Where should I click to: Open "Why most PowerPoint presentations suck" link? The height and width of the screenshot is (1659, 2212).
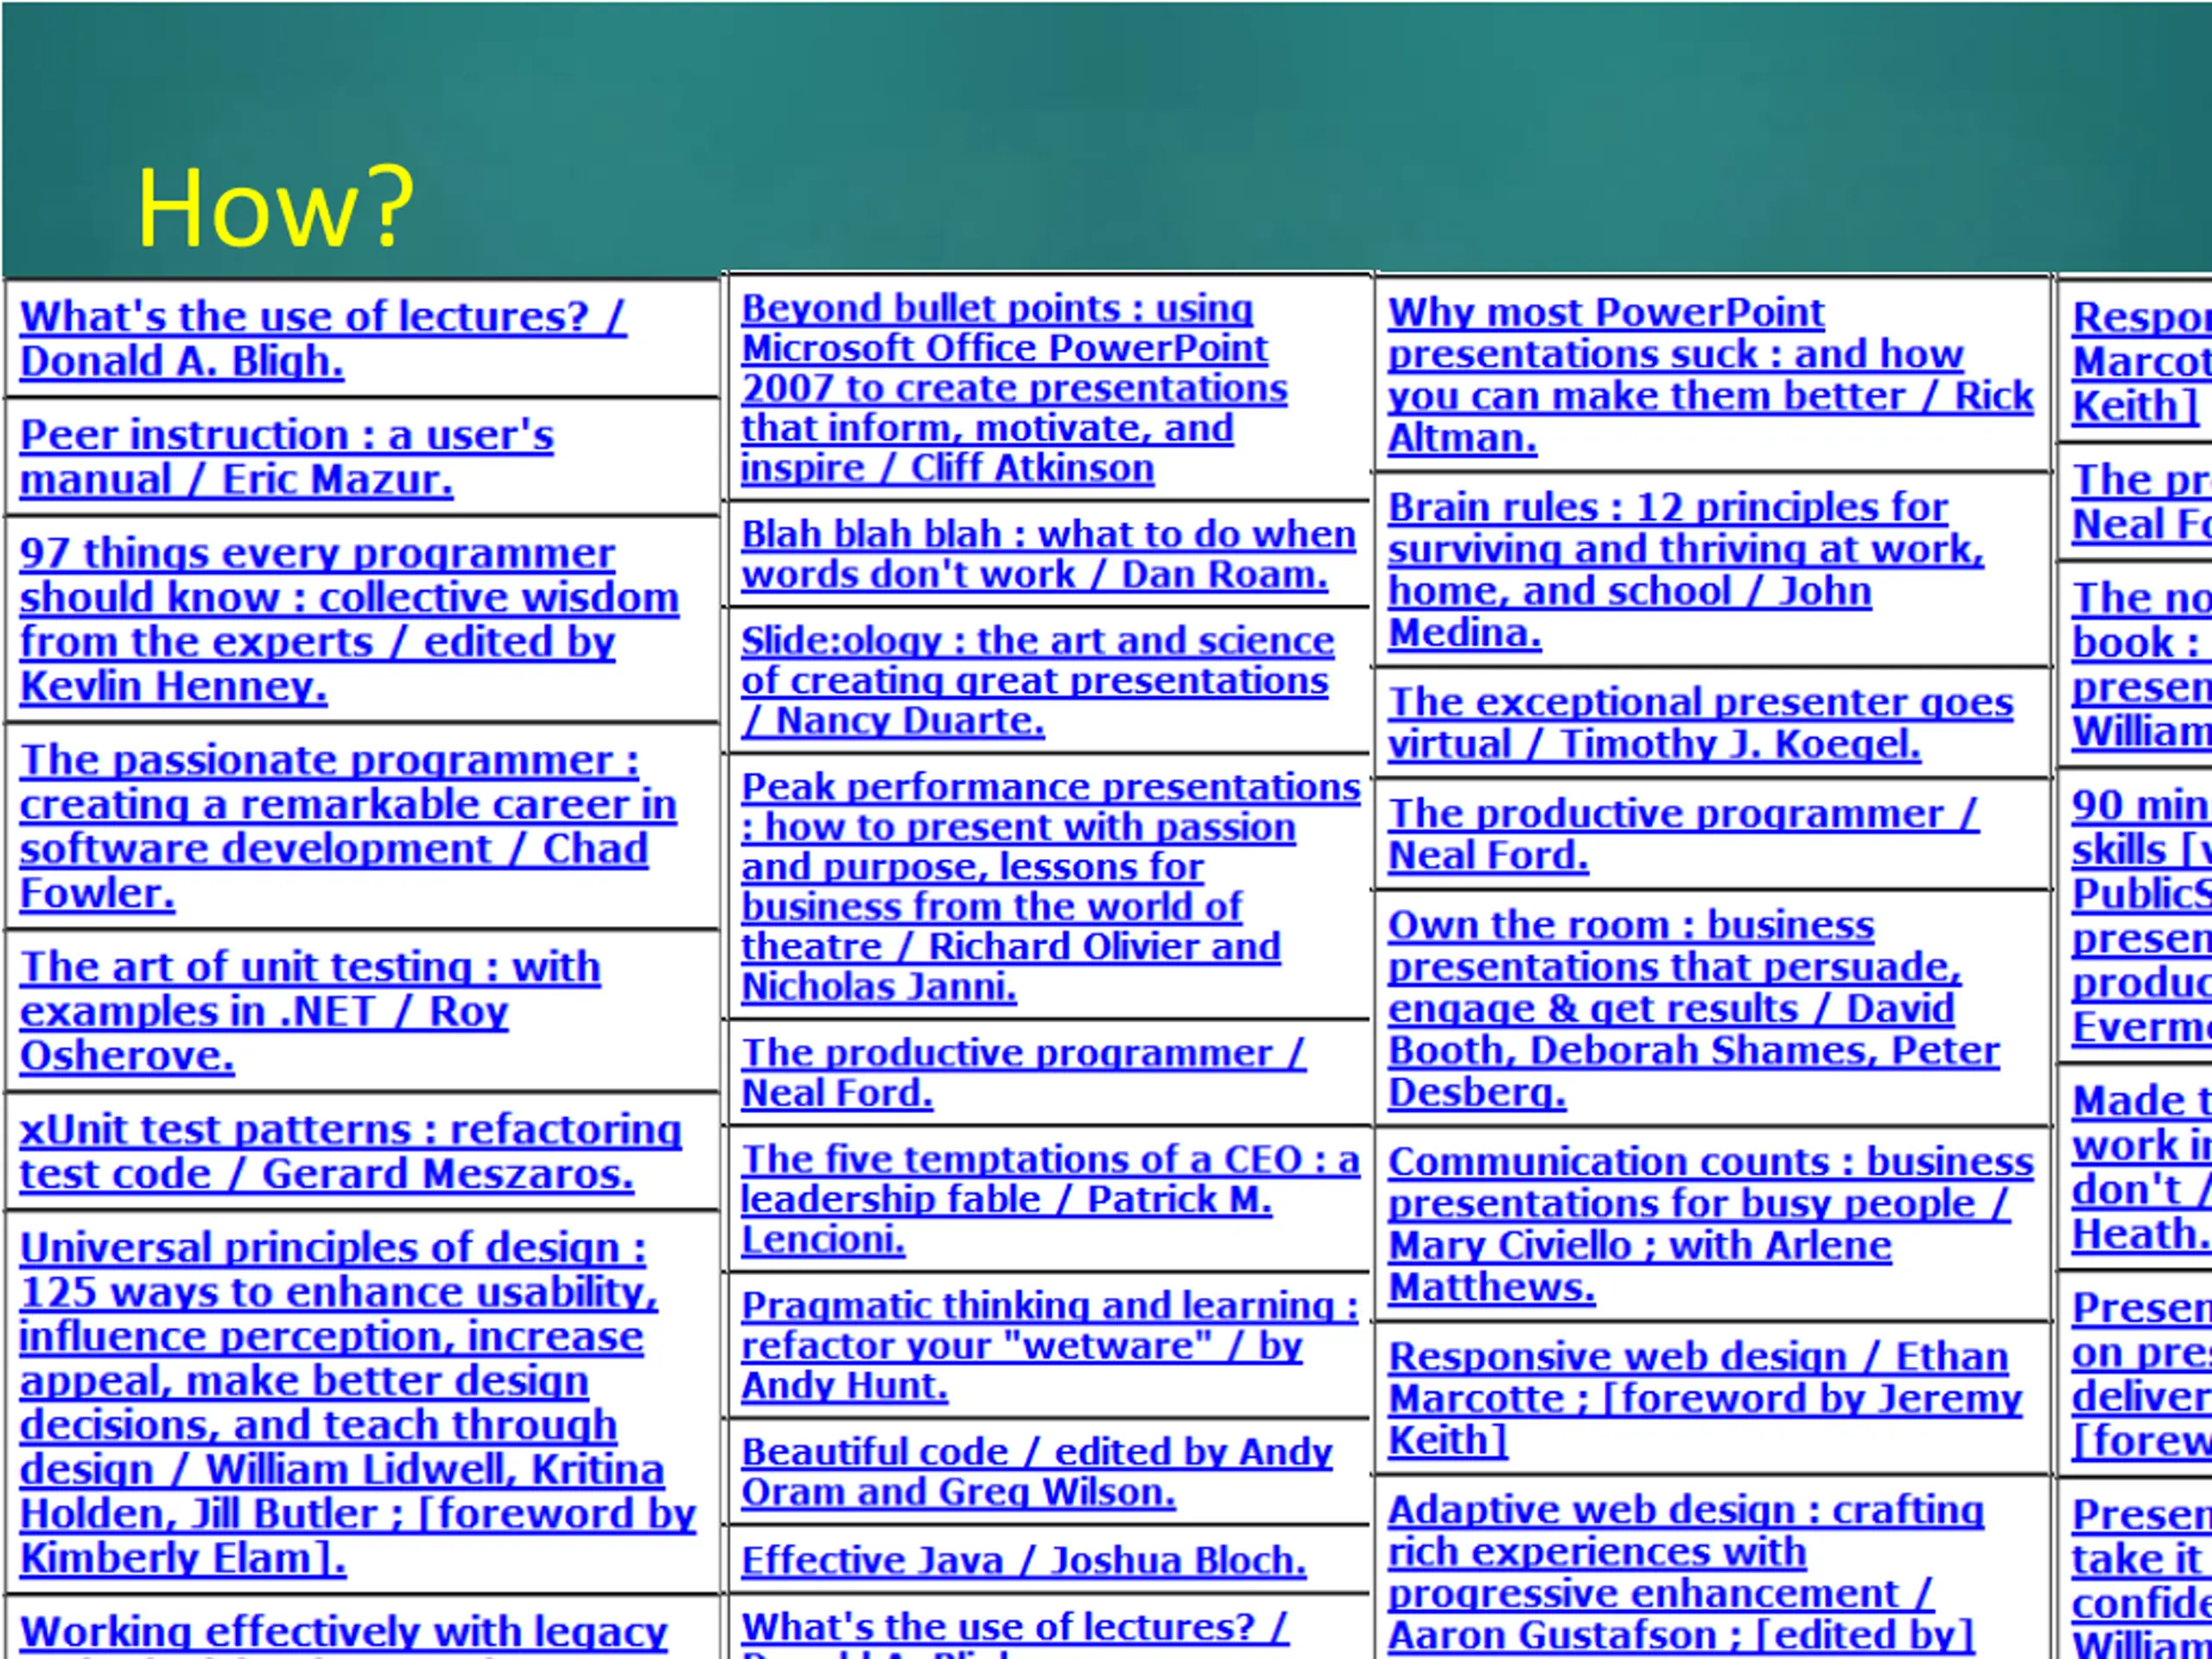[x=1711, y=375]
